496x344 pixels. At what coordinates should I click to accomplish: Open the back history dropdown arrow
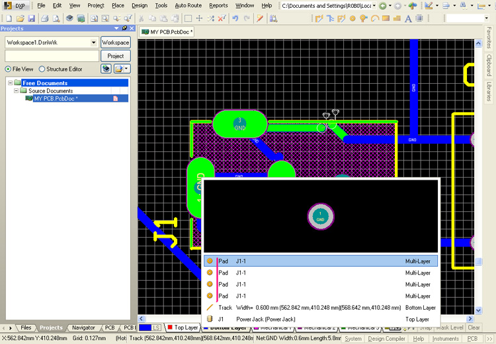(x=390, y=6)
